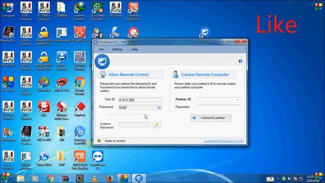Open the Quick Heal Secure Browser icon
This screenshot has width=325, height=183.
(x=97, y=11)
